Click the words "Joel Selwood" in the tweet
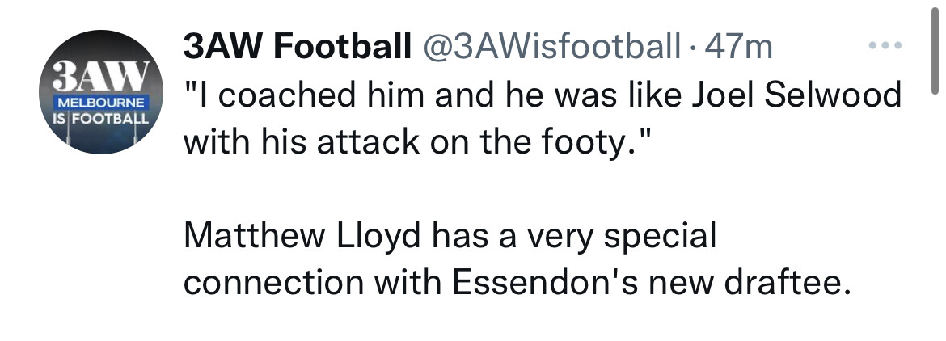 click(x=796, y=95)
